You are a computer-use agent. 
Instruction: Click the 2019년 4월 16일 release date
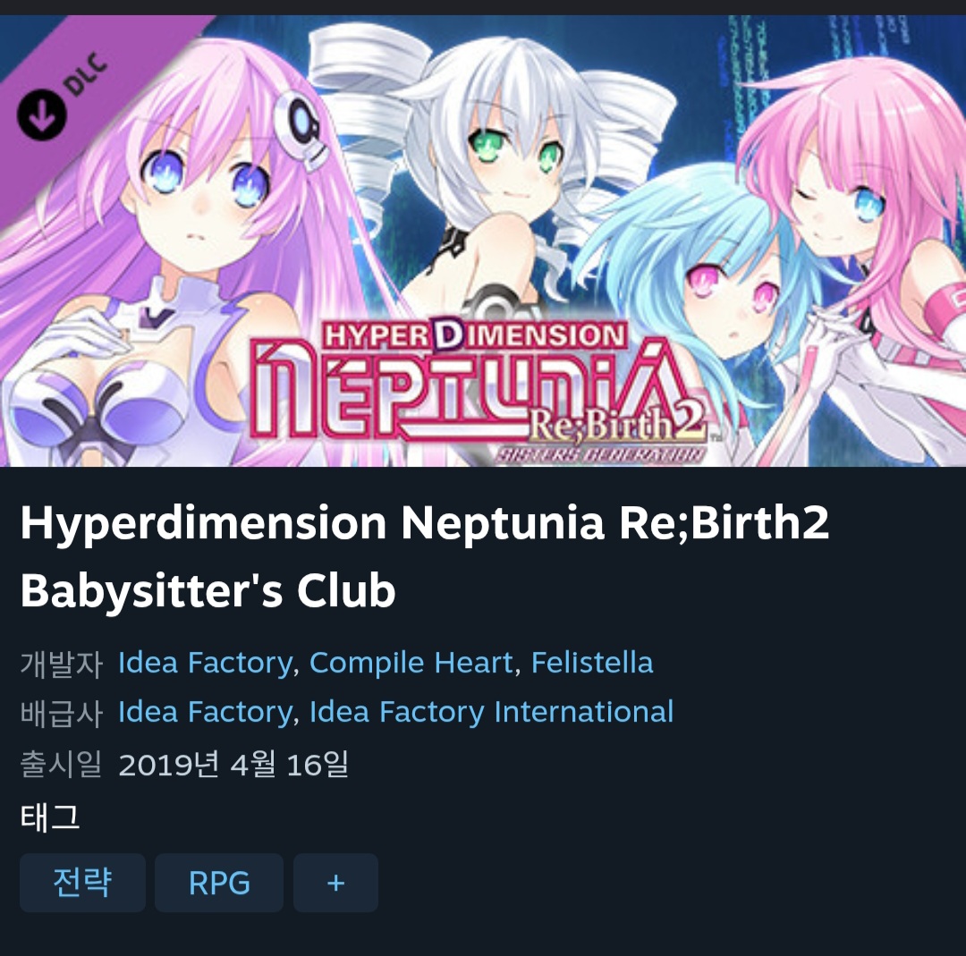click(233, 765)
